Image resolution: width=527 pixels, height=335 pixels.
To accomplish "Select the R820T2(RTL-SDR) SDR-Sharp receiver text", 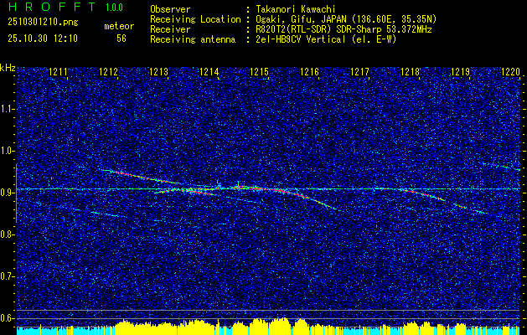I will [x=343, y=29].
